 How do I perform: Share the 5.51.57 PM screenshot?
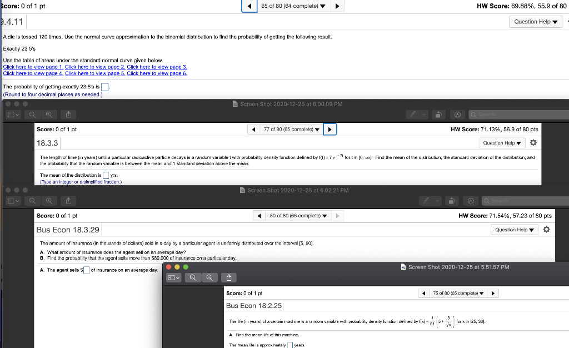click(x=229, y=277)
